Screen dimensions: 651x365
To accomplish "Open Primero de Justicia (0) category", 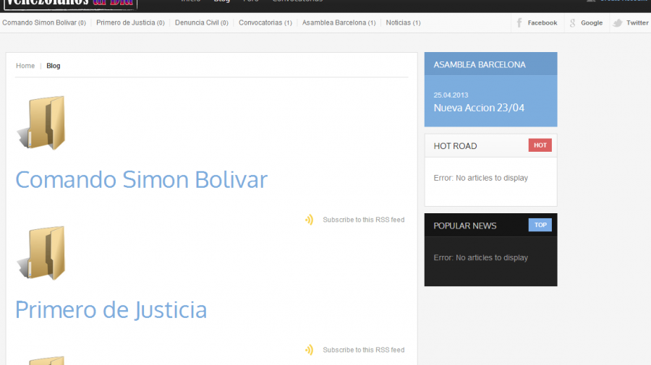I will pyautogui.click(x=130, y=23).
